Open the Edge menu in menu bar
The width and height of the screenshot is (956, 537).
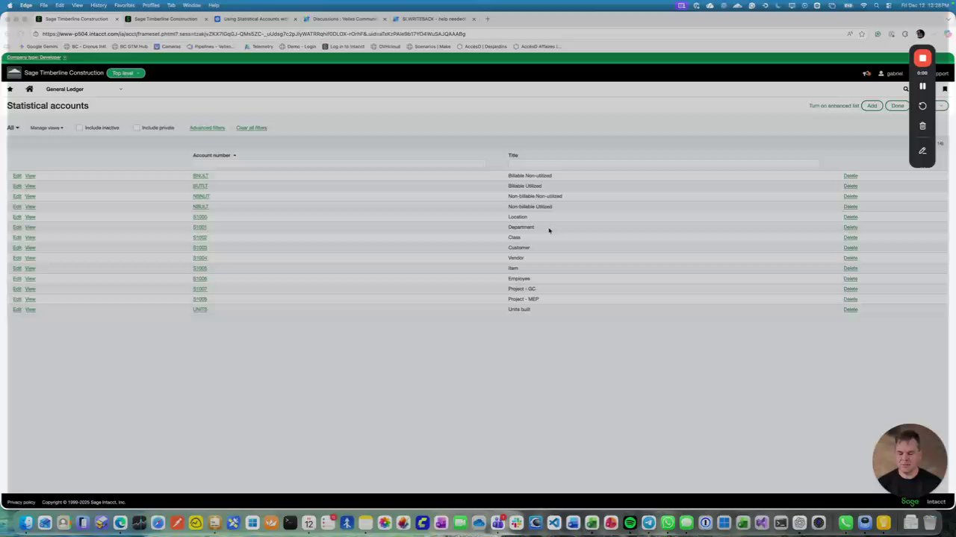(26, 5)
